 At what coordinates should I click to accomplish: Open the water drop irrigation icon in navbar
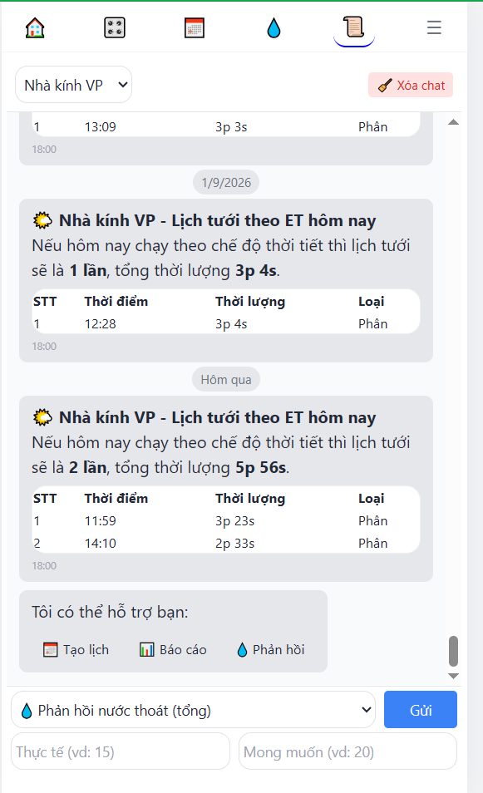click(274, 27)
